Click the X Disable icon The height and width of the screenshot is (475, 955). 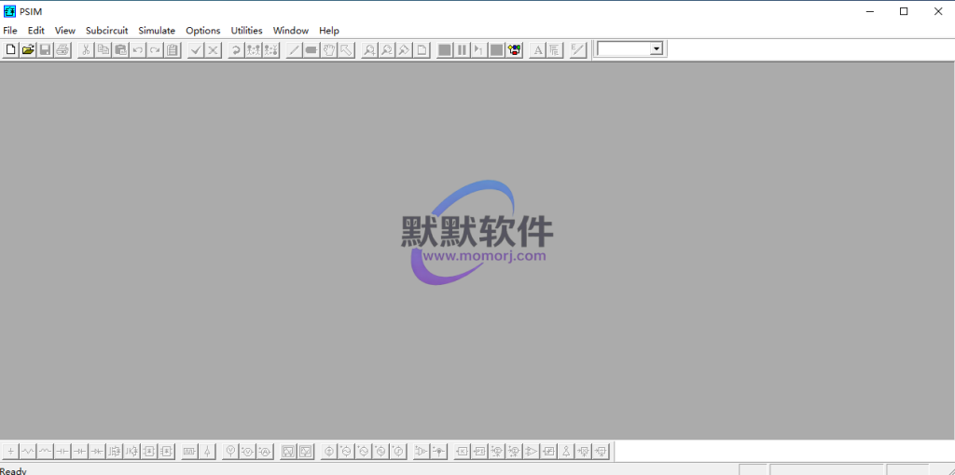213,50
